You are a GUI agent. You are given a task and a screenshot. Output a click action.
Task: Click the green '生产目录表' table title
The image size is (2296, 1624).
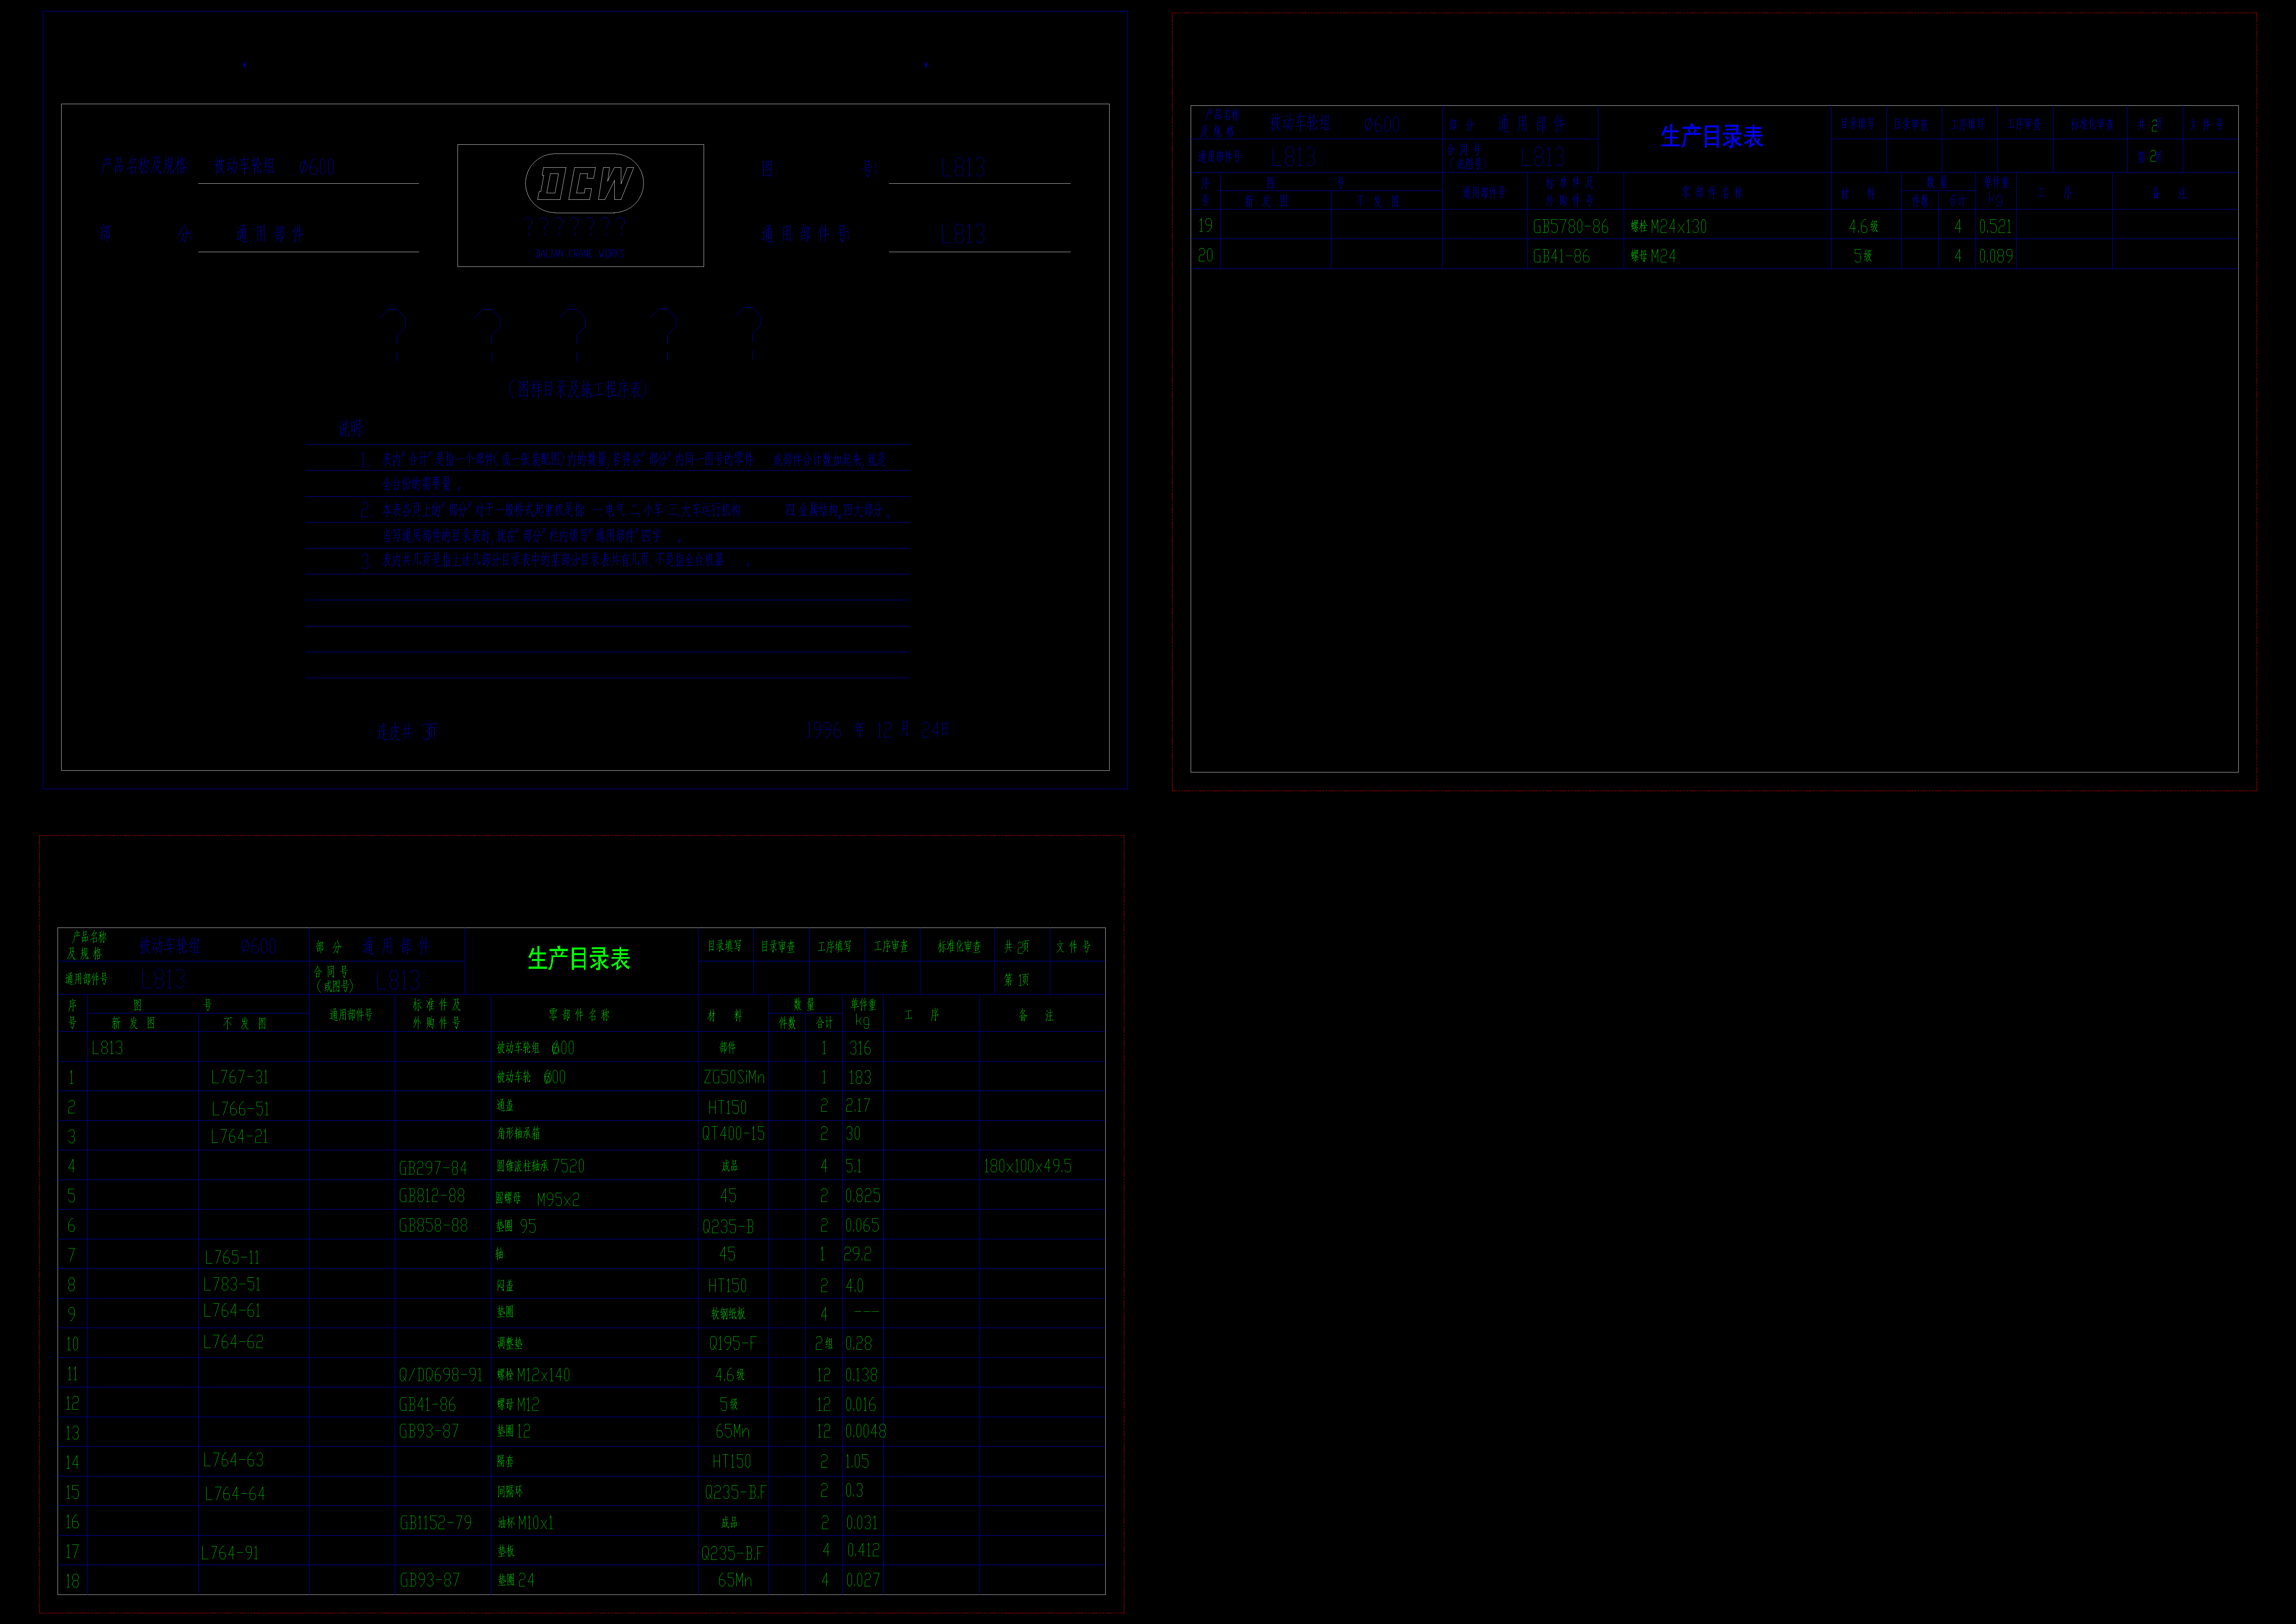tap(579, 959)
